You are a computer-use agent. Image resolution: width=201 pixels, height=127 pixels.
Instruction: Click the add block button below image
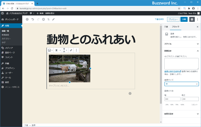click(x=130, y=93)
